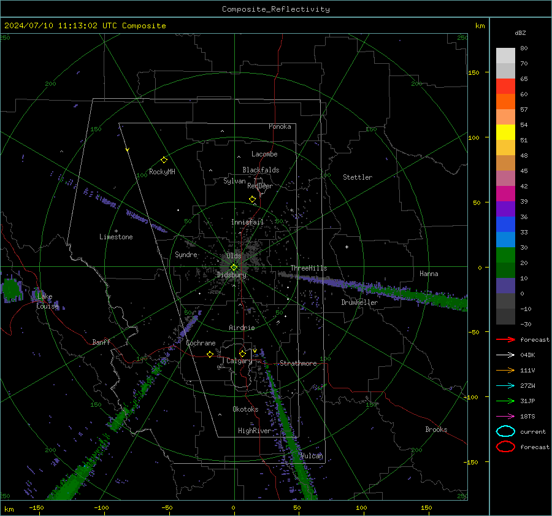This screenshot has height=516, width=552.
Task: Click the Composite_Reflectivity title
Action: click(276, 9)
